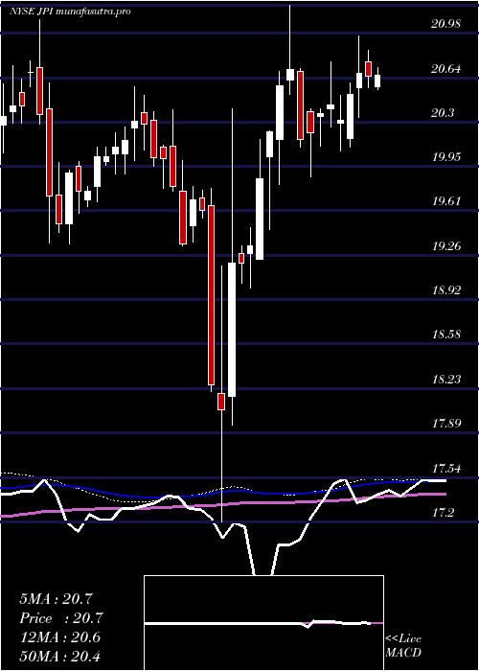Click inside the MACD indicator panel
Image resolution: width=479 pixels, height=671 pixels.
[x=263, y=623]
